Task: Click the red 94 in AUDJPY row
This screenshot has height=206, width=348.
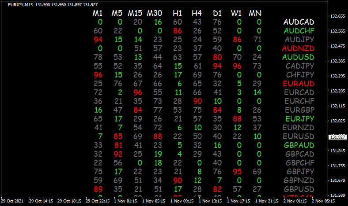Action: pyautogui.click(x=98, y=40)
